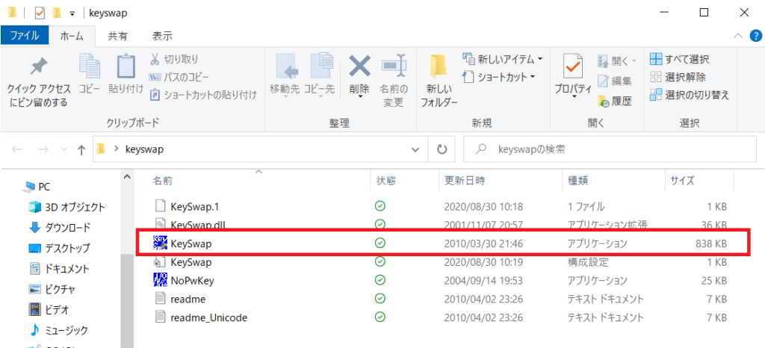Viewport: 765px width, 348px height.
Task: Open the Move to (移動先) menu
Action: [285, 75]
